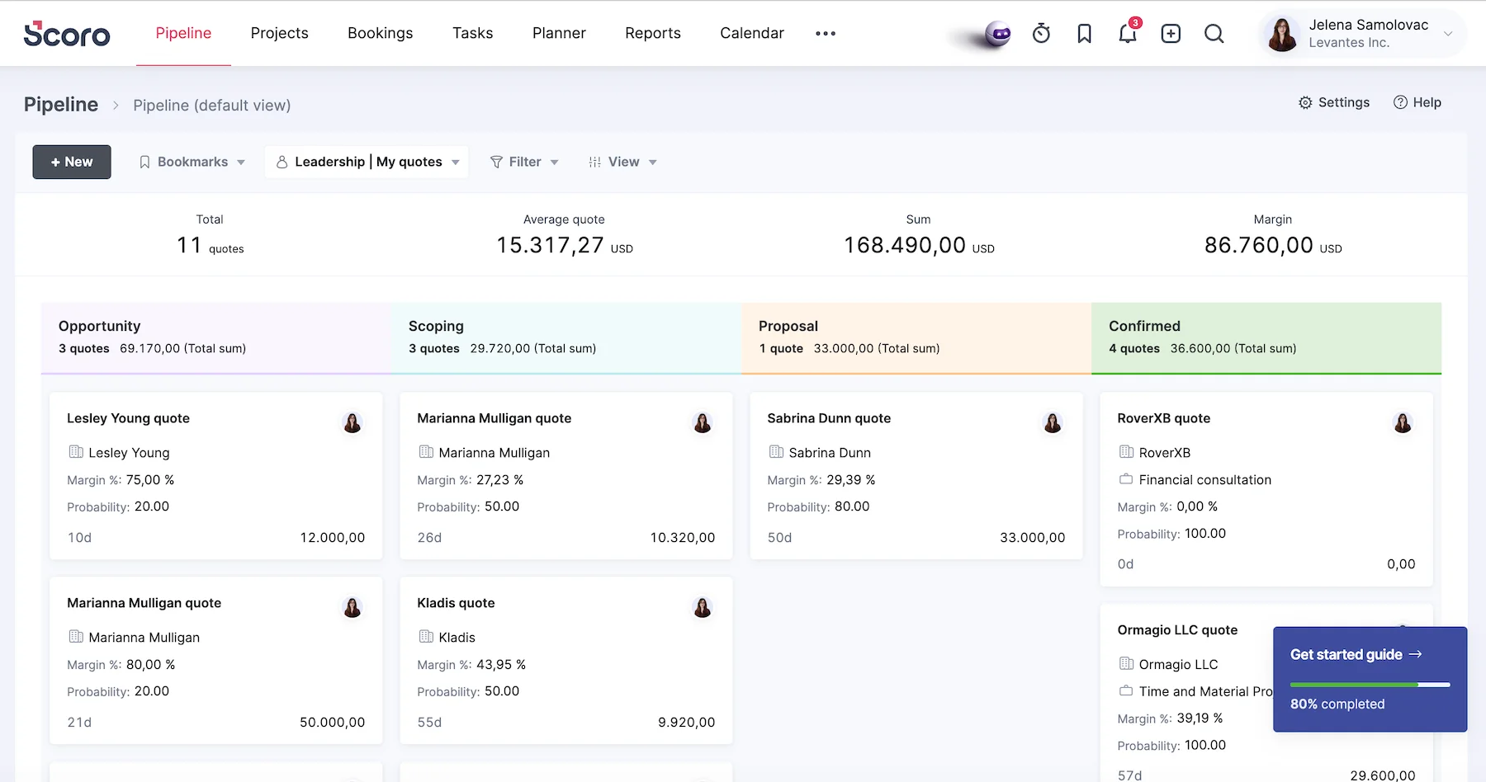1486x782 pixels.
Task: Click owner avatar on Sabrina Dunn quote card
Action: [1053, 423]
